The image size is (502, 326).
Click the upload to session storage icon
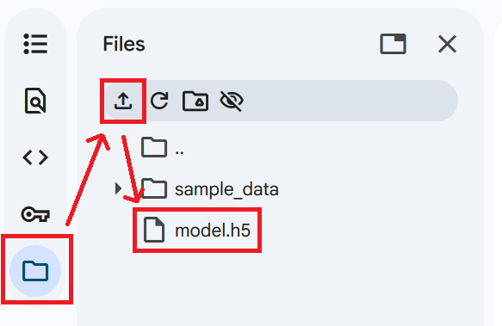point(123,101)
